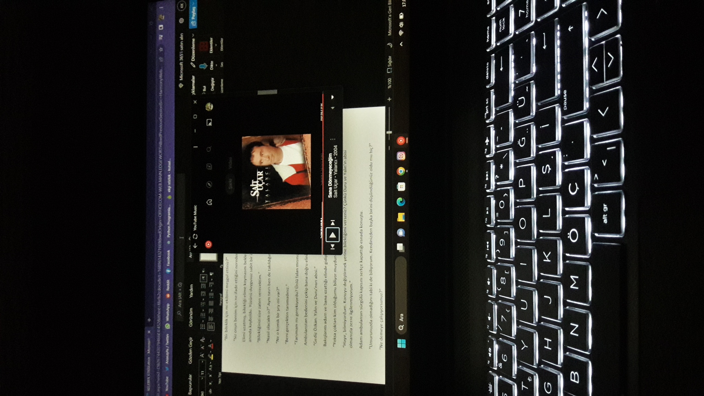Open the explore compass icon in YouTube Music
This screenshot has width=704, height=396.
209,185
